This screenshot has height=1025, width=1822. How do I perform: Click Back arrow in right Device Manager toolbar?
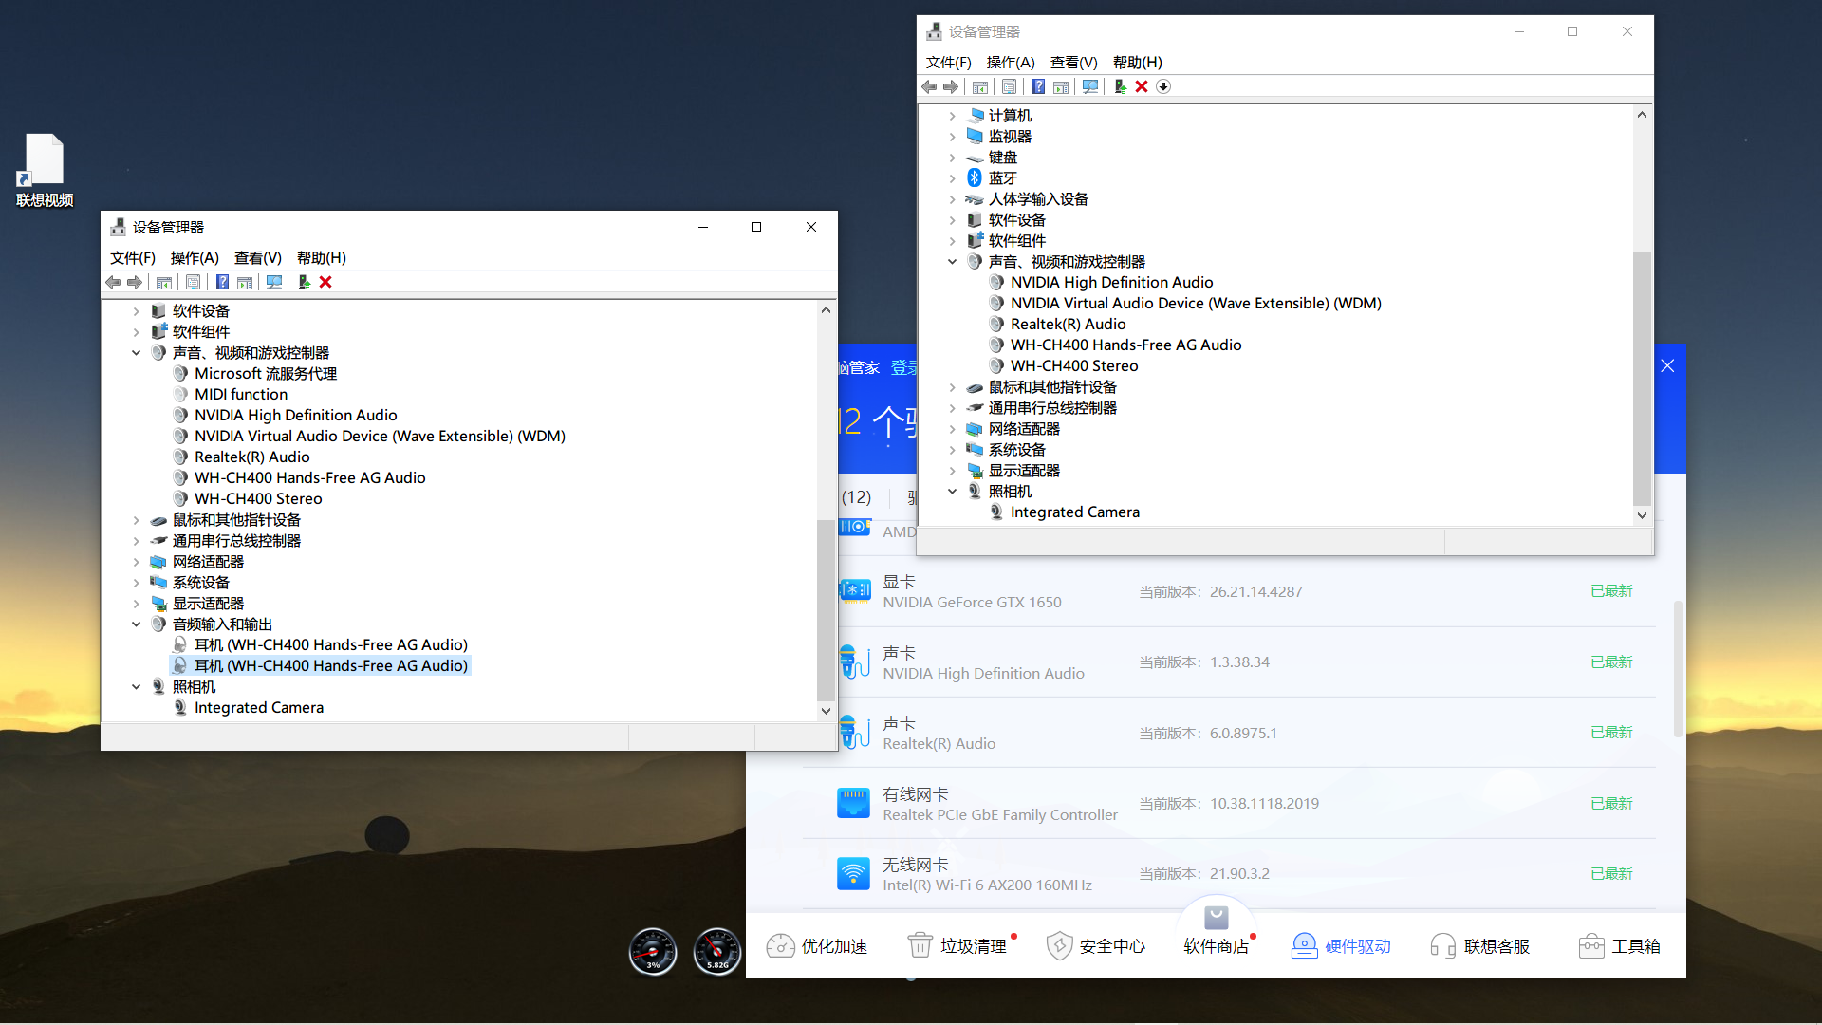929,86
